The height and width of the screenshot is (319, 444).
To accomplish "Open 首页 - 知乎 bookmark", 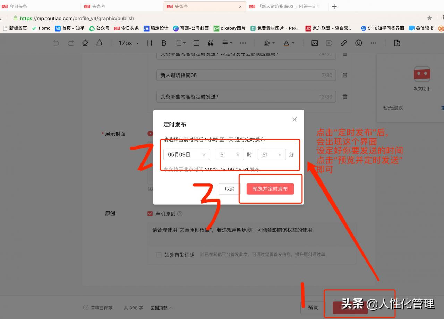I will [70, 28].
